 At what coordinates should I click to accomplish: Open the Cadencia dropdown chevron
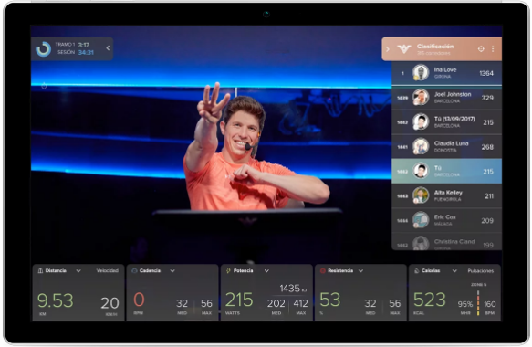(172, 270)
